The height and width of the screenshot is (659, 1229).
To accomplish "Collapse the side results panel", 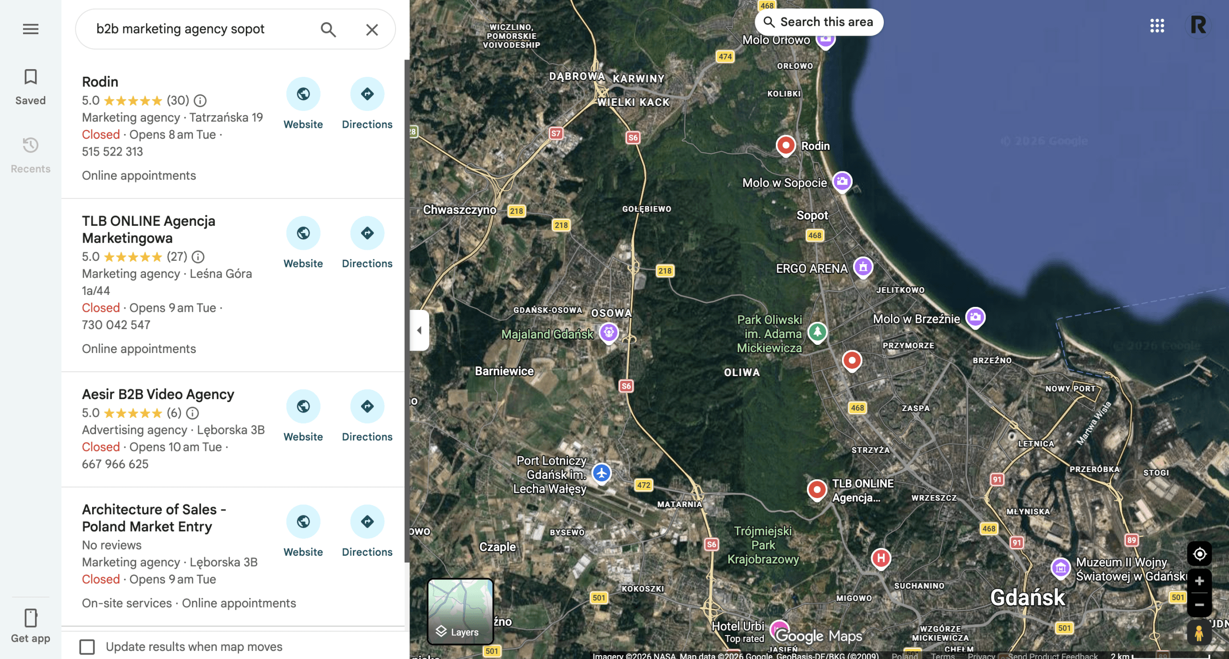I will (x=419, y=330).
